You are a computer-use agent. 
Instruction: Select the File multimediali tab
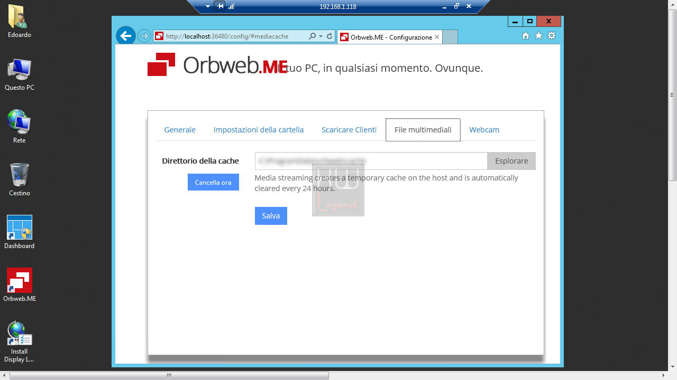click(423, 130)
